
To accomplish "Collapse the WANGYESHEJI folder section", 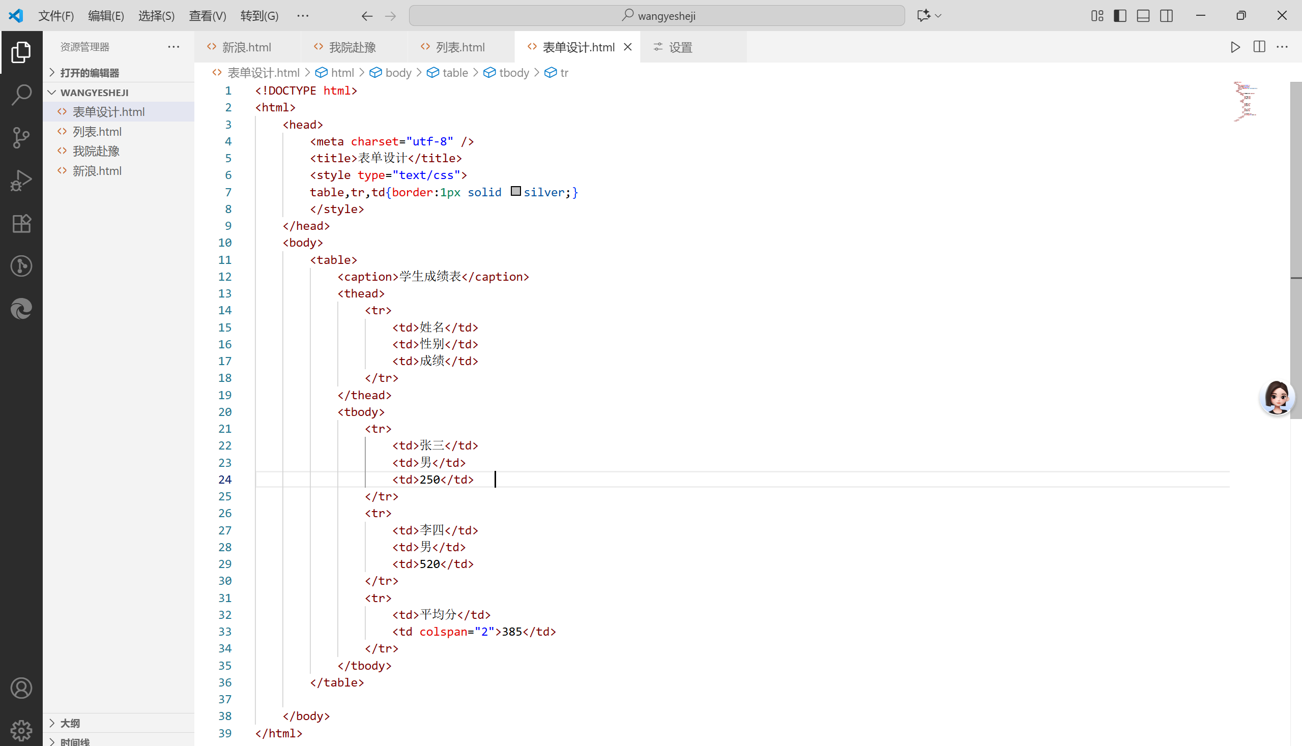I will click(x=94, y=93).
